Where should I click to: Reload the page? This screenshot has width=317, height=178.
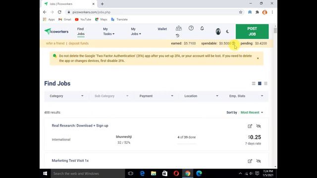tap(59, 12)
